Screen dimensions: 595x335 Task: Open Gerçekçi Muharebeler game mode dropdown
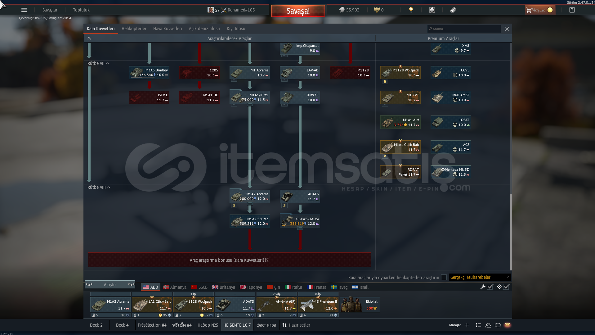click(480, 277)
